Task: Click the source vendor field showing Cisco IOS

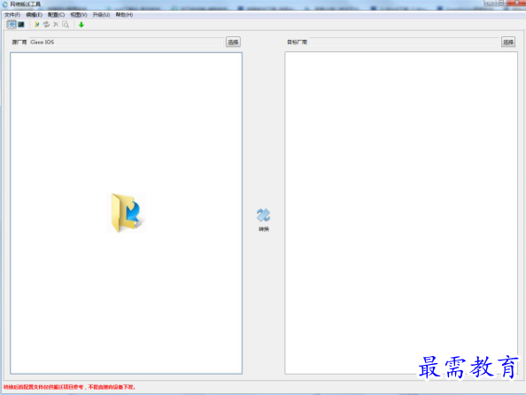Action: coord(126,42)
